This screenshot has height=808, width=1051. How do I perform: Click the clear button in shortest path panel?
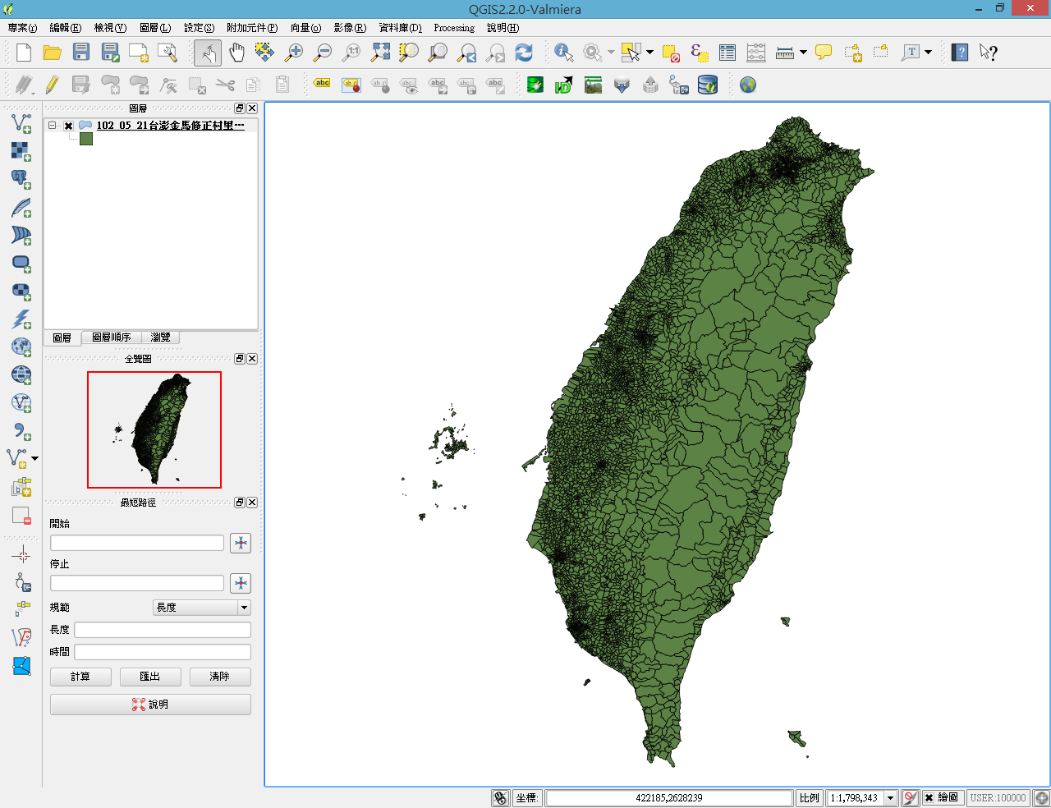tap(220, 677)
